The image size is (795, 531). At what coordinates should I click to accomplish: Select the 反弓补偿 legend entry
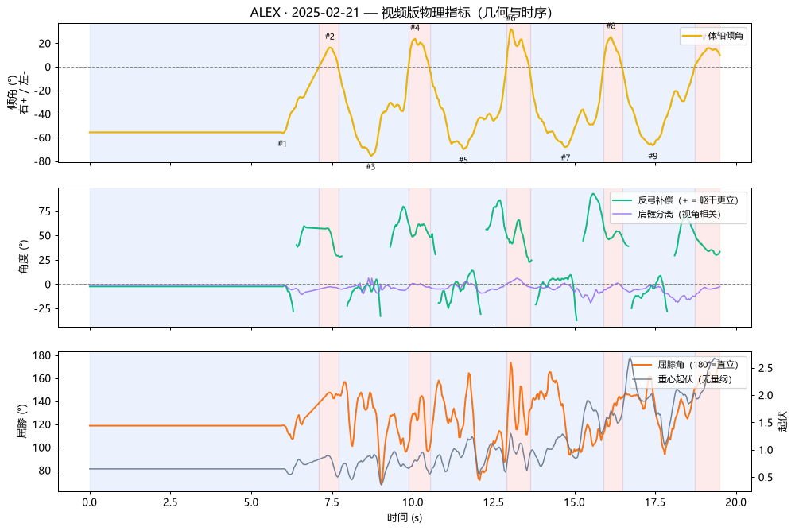tap(675, 200)
